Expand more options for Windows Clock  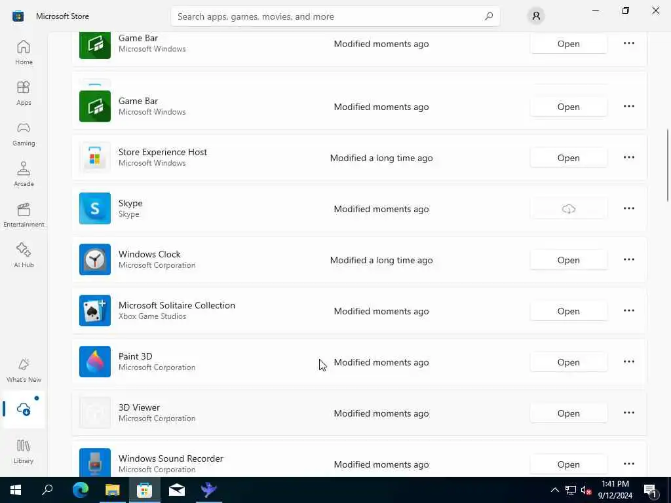coord(628,259)
